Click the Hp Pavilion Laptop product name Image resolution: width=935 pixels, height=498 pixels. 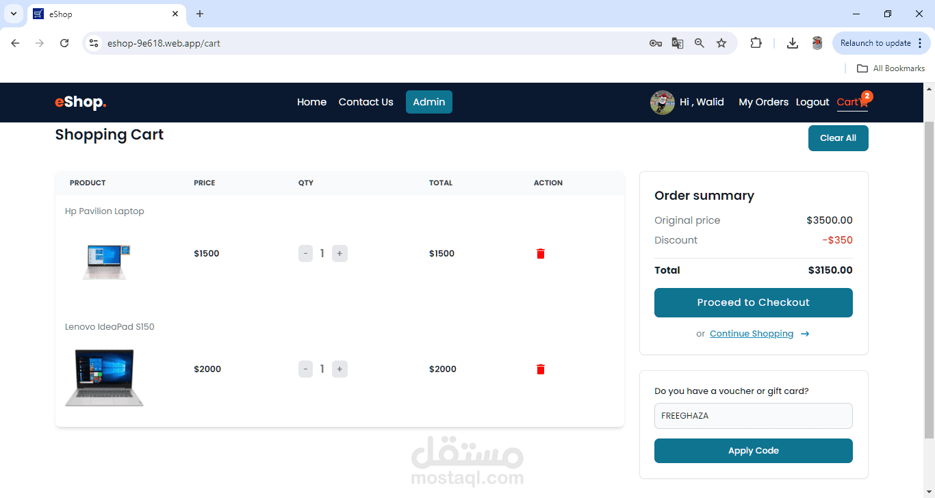click(105, 211)
